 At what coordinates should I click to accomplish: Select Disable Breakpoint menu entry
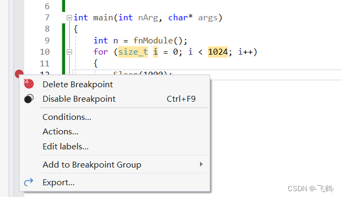click(x=115, y=99)
